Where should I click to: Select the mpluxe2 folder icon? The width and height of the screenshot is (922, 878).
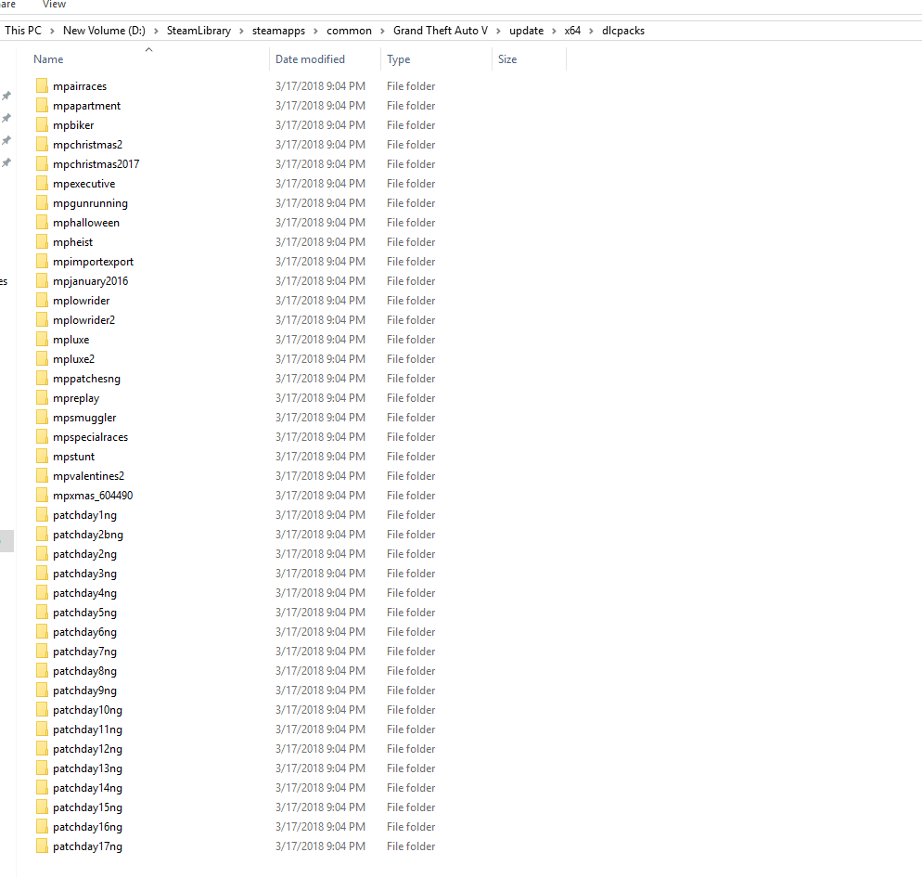[x=42, y=359]
